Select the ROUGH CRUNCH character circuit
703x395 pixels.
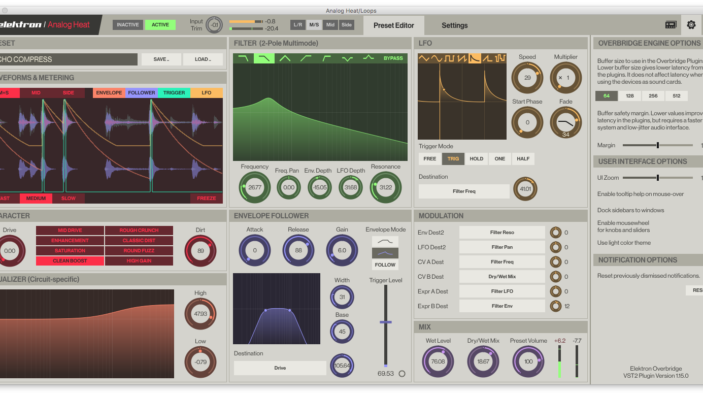pos(139,231)
